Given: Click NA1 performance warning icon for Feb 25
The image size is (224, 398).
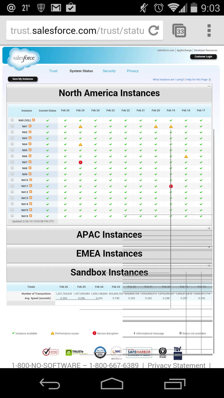Looking at the screenshot, I should pyautogui.click(x=80, y=127).
